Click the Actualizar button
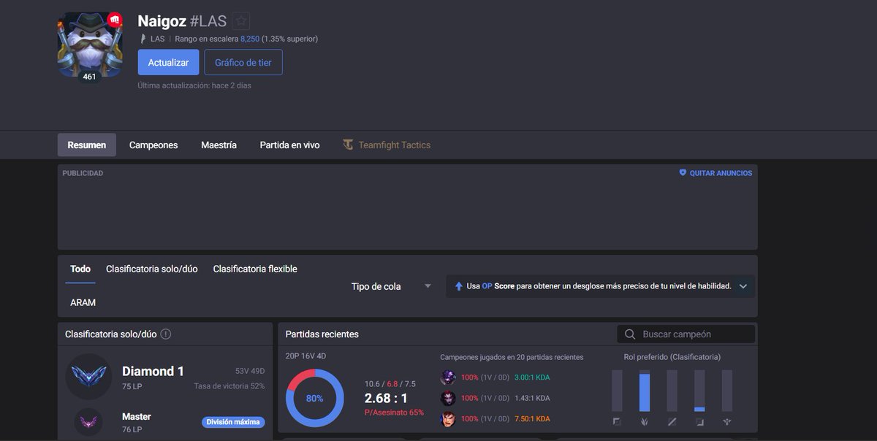The width and height of the screenshot is (877, 441). (168, 62)
